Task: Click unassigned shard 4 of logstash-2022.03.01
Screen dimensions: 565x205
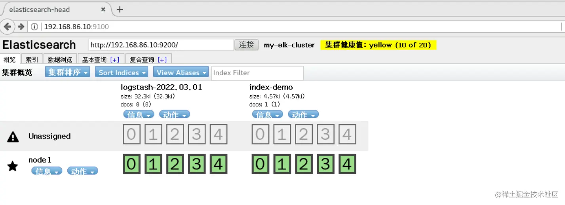Action: tap(219, 134)
